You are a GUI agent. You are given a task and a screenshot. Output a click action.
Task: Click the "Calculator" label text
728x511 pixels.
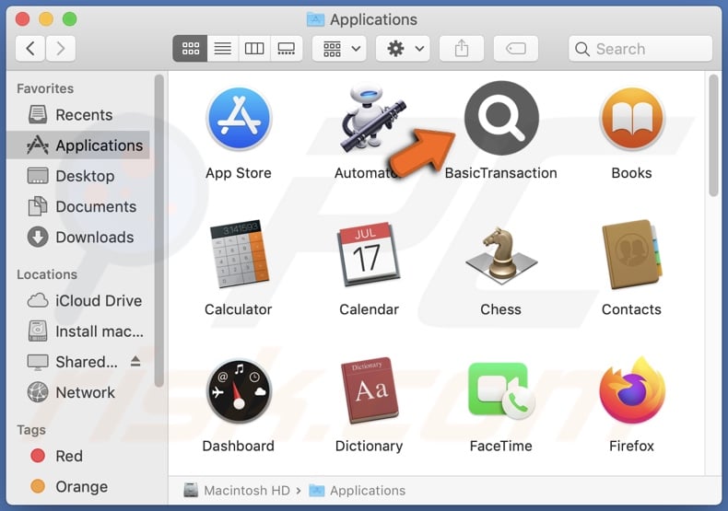(x=239, y=309)
